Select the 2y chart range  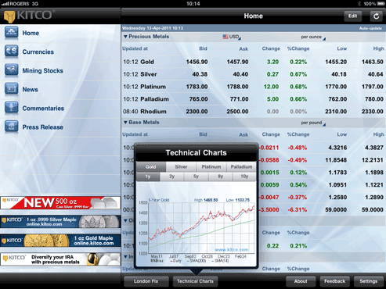click(x=171, y=177)
